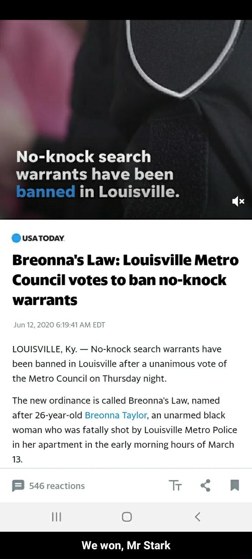Tap the video caption banned in Louisville

point(98,192)
